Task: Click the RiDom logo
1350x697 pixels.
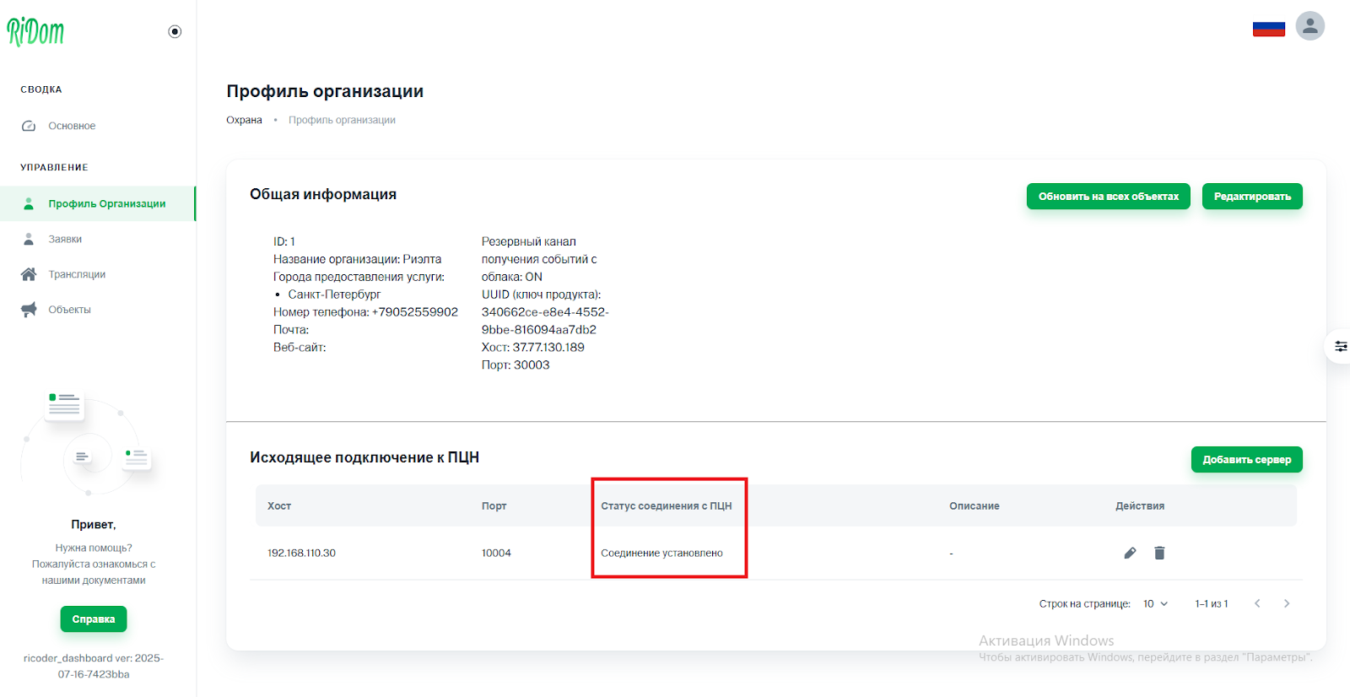Action: [x=36, y=31]
